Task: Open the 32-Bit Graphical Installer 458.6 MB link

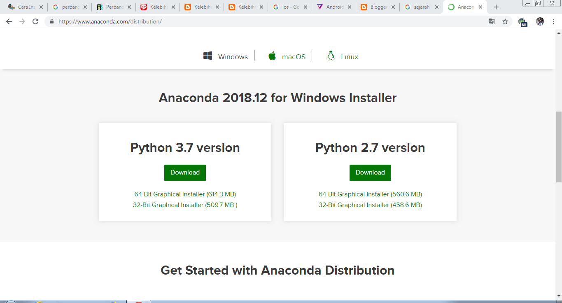Action: pos(370,205)
